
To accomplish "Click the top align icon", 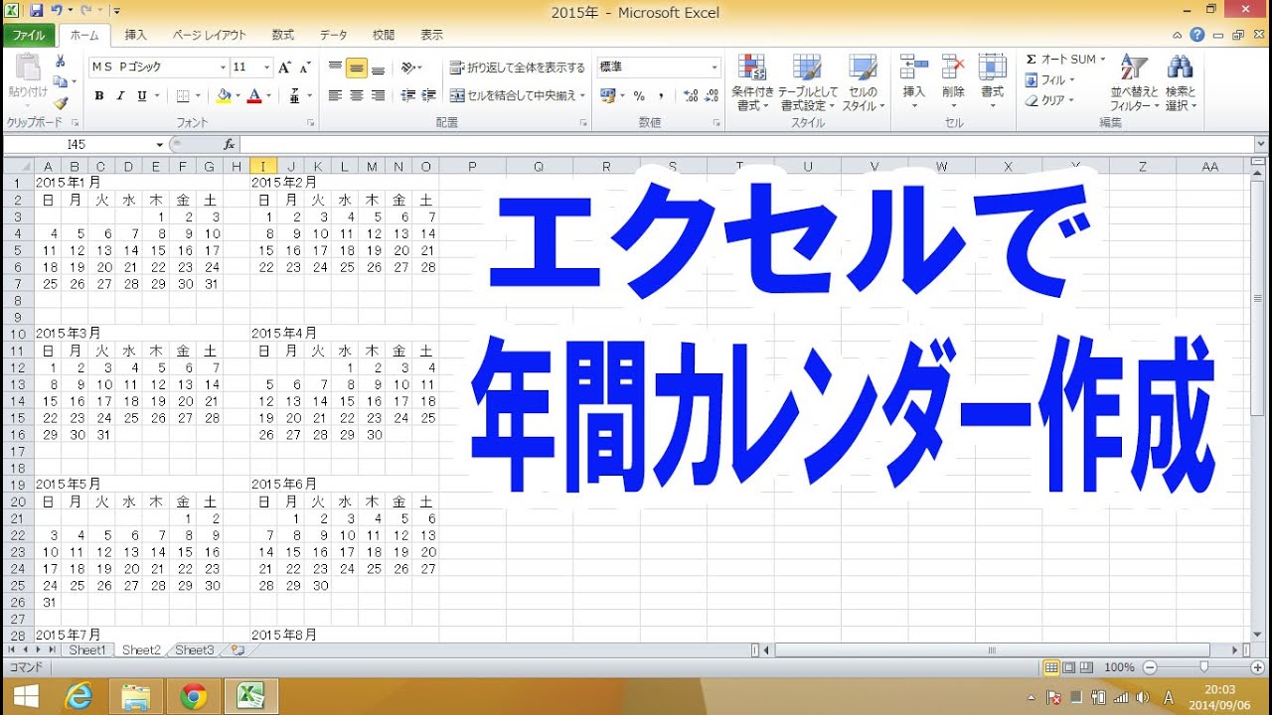I will tap(335, 68).
